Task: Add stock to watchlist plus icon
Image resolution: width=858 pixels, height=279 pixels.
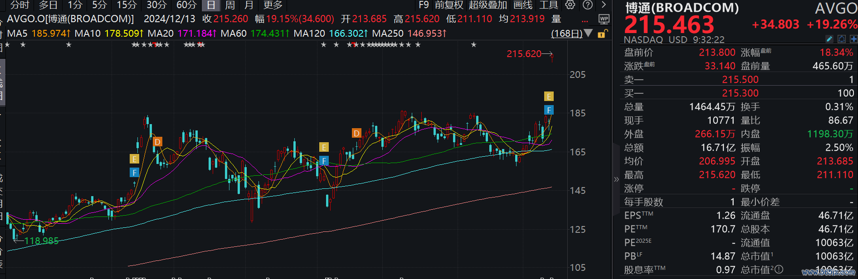Action: click(853, 39)
